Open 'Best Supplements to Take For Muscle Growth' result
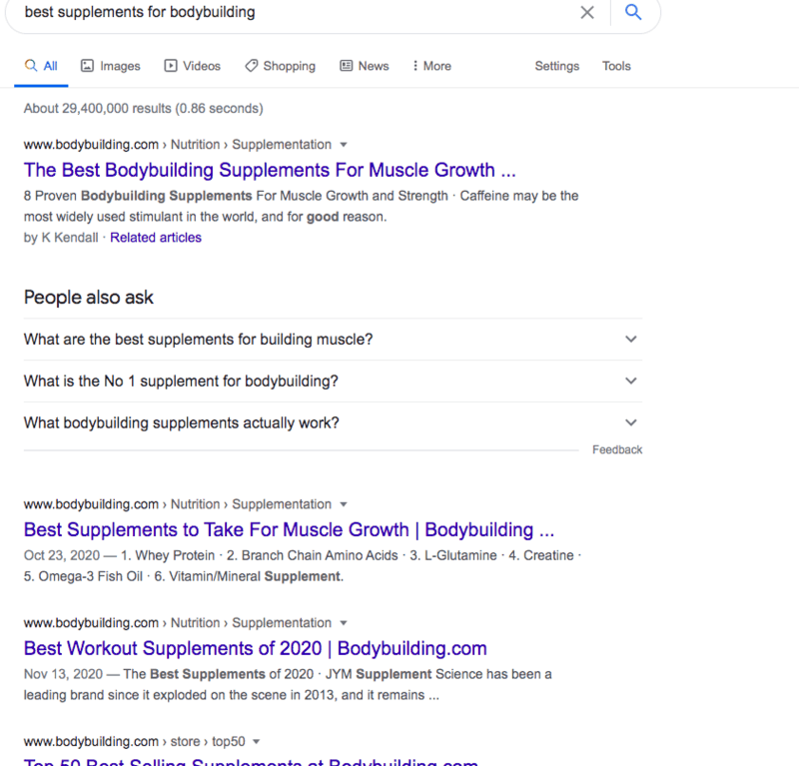The height and width of the screenshot is (766, 799). 289,530
